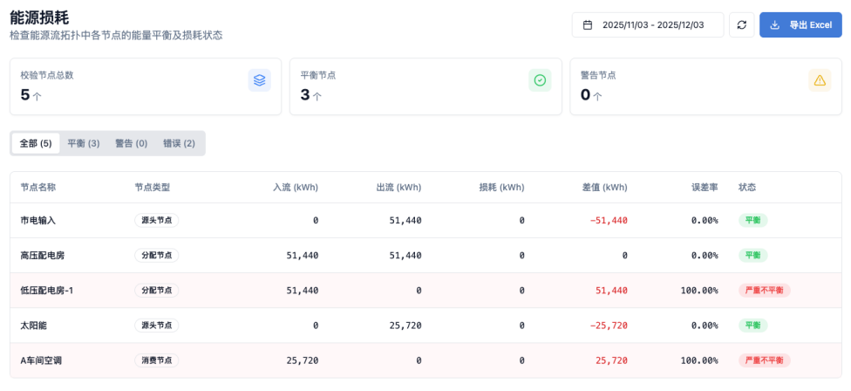Screen dimensions: 851x391
Task: Click the 平衡 status badge for 市电输入
Action: tap(752, 221)
